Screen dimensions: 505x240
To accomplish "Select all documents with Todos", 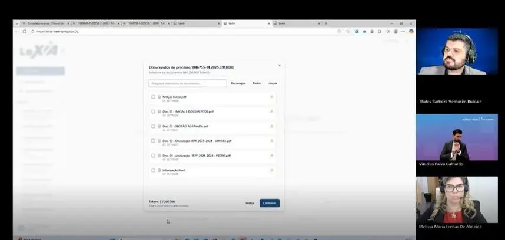I will [x=257, y=83].
